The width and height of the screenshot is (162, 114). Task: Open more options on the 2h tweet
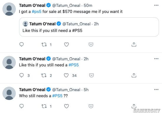[x=156, y=59]
